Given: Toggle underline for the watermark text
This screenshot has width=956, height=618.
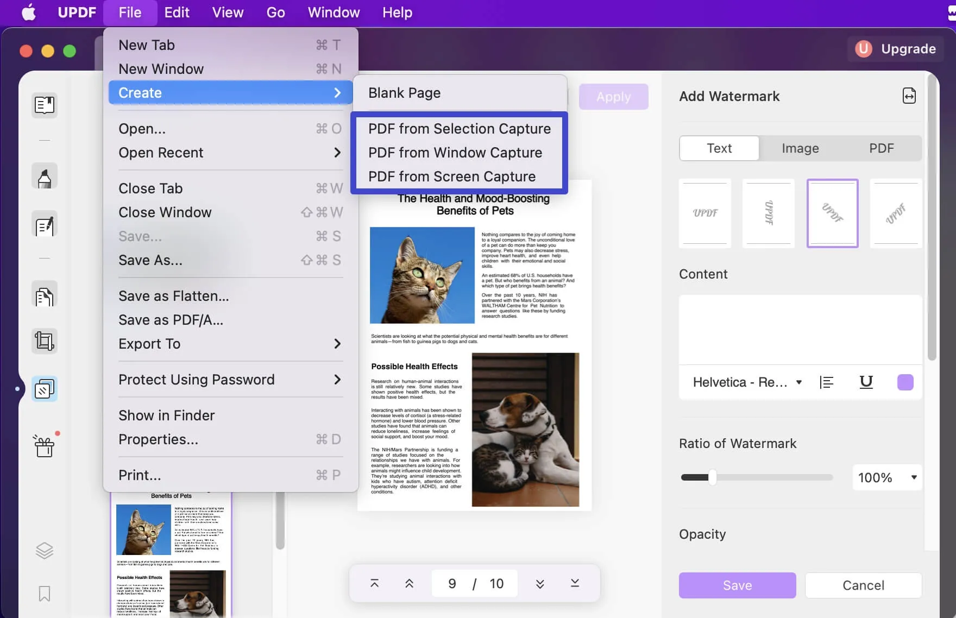Looking at the screenshot, I should tap(866, 382).
